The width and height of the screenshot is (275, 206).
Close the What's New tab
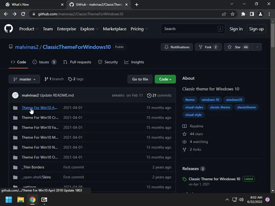[x=62, y=5]
